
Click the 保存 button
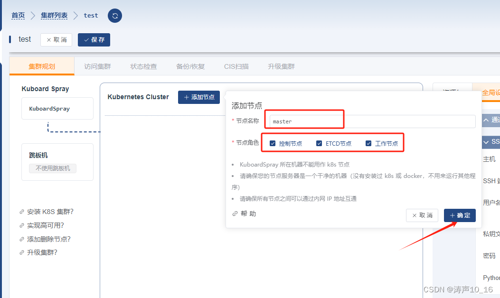coord(94,40)
